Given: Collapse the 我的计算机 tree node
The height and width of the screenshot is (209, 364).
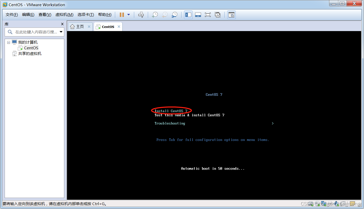Looking at the screenshot, I should point(8,42).
